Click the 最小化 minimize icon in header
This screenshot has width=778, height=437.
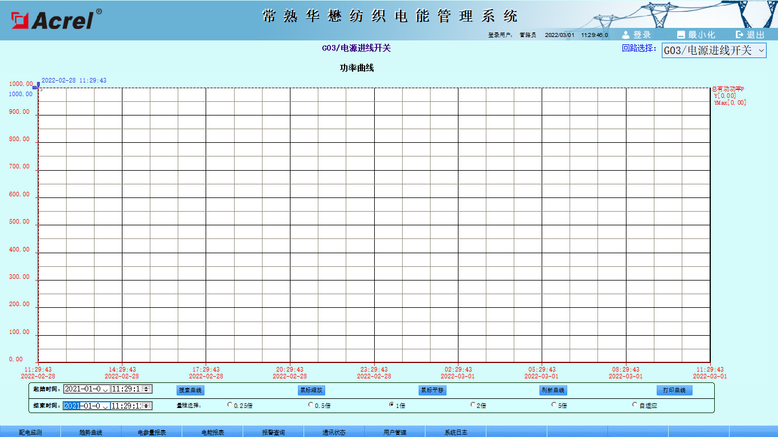pyautogui.click(x=681, y=35)
